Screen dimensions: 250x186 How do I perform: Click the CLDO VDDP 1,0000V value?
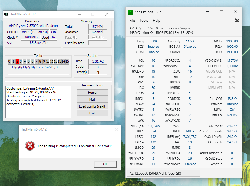click(x=232, y=66)
